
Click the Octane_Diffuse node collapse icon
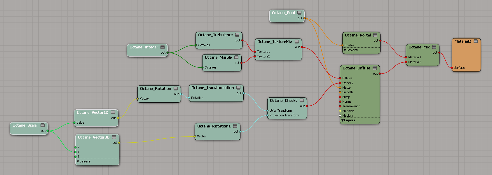click(375, 68)
